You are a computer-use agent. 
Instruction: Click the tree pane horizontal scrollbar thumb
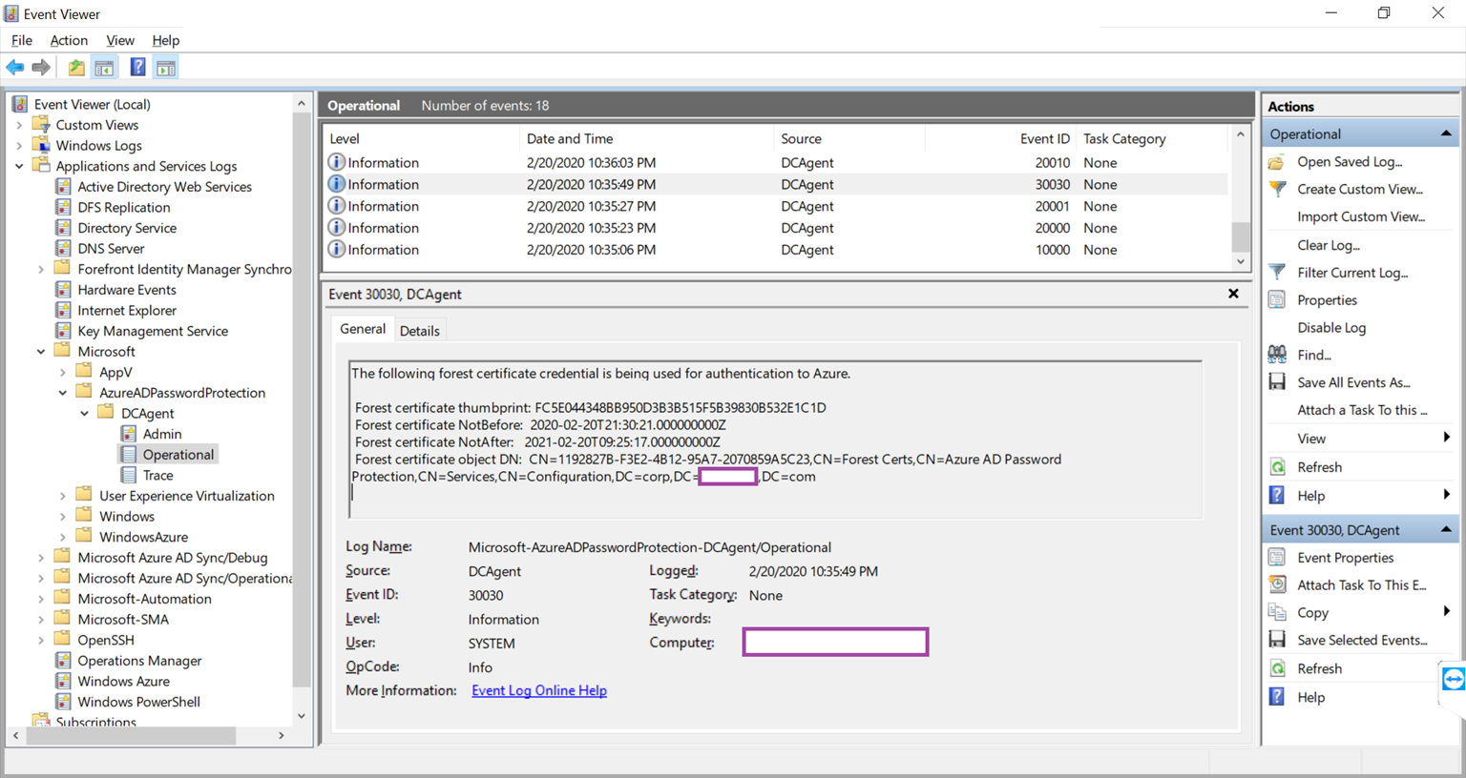(131, 735)
